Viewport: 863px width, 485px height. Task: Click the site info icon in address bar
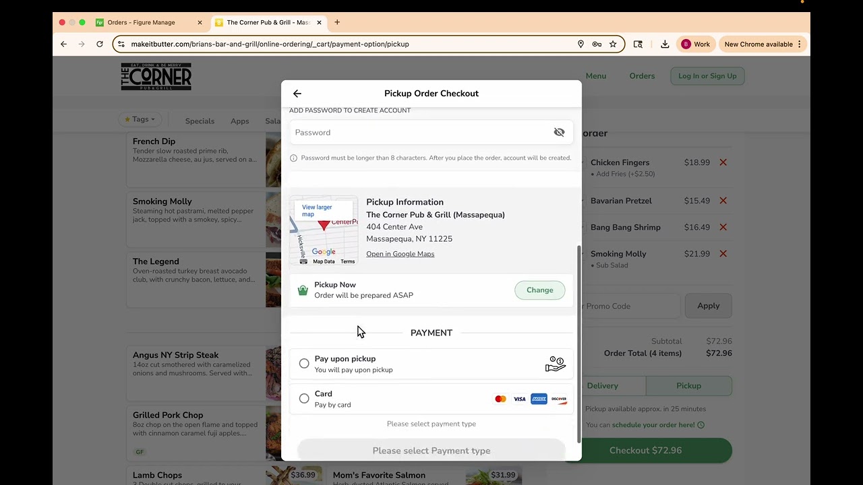point(121,44)
